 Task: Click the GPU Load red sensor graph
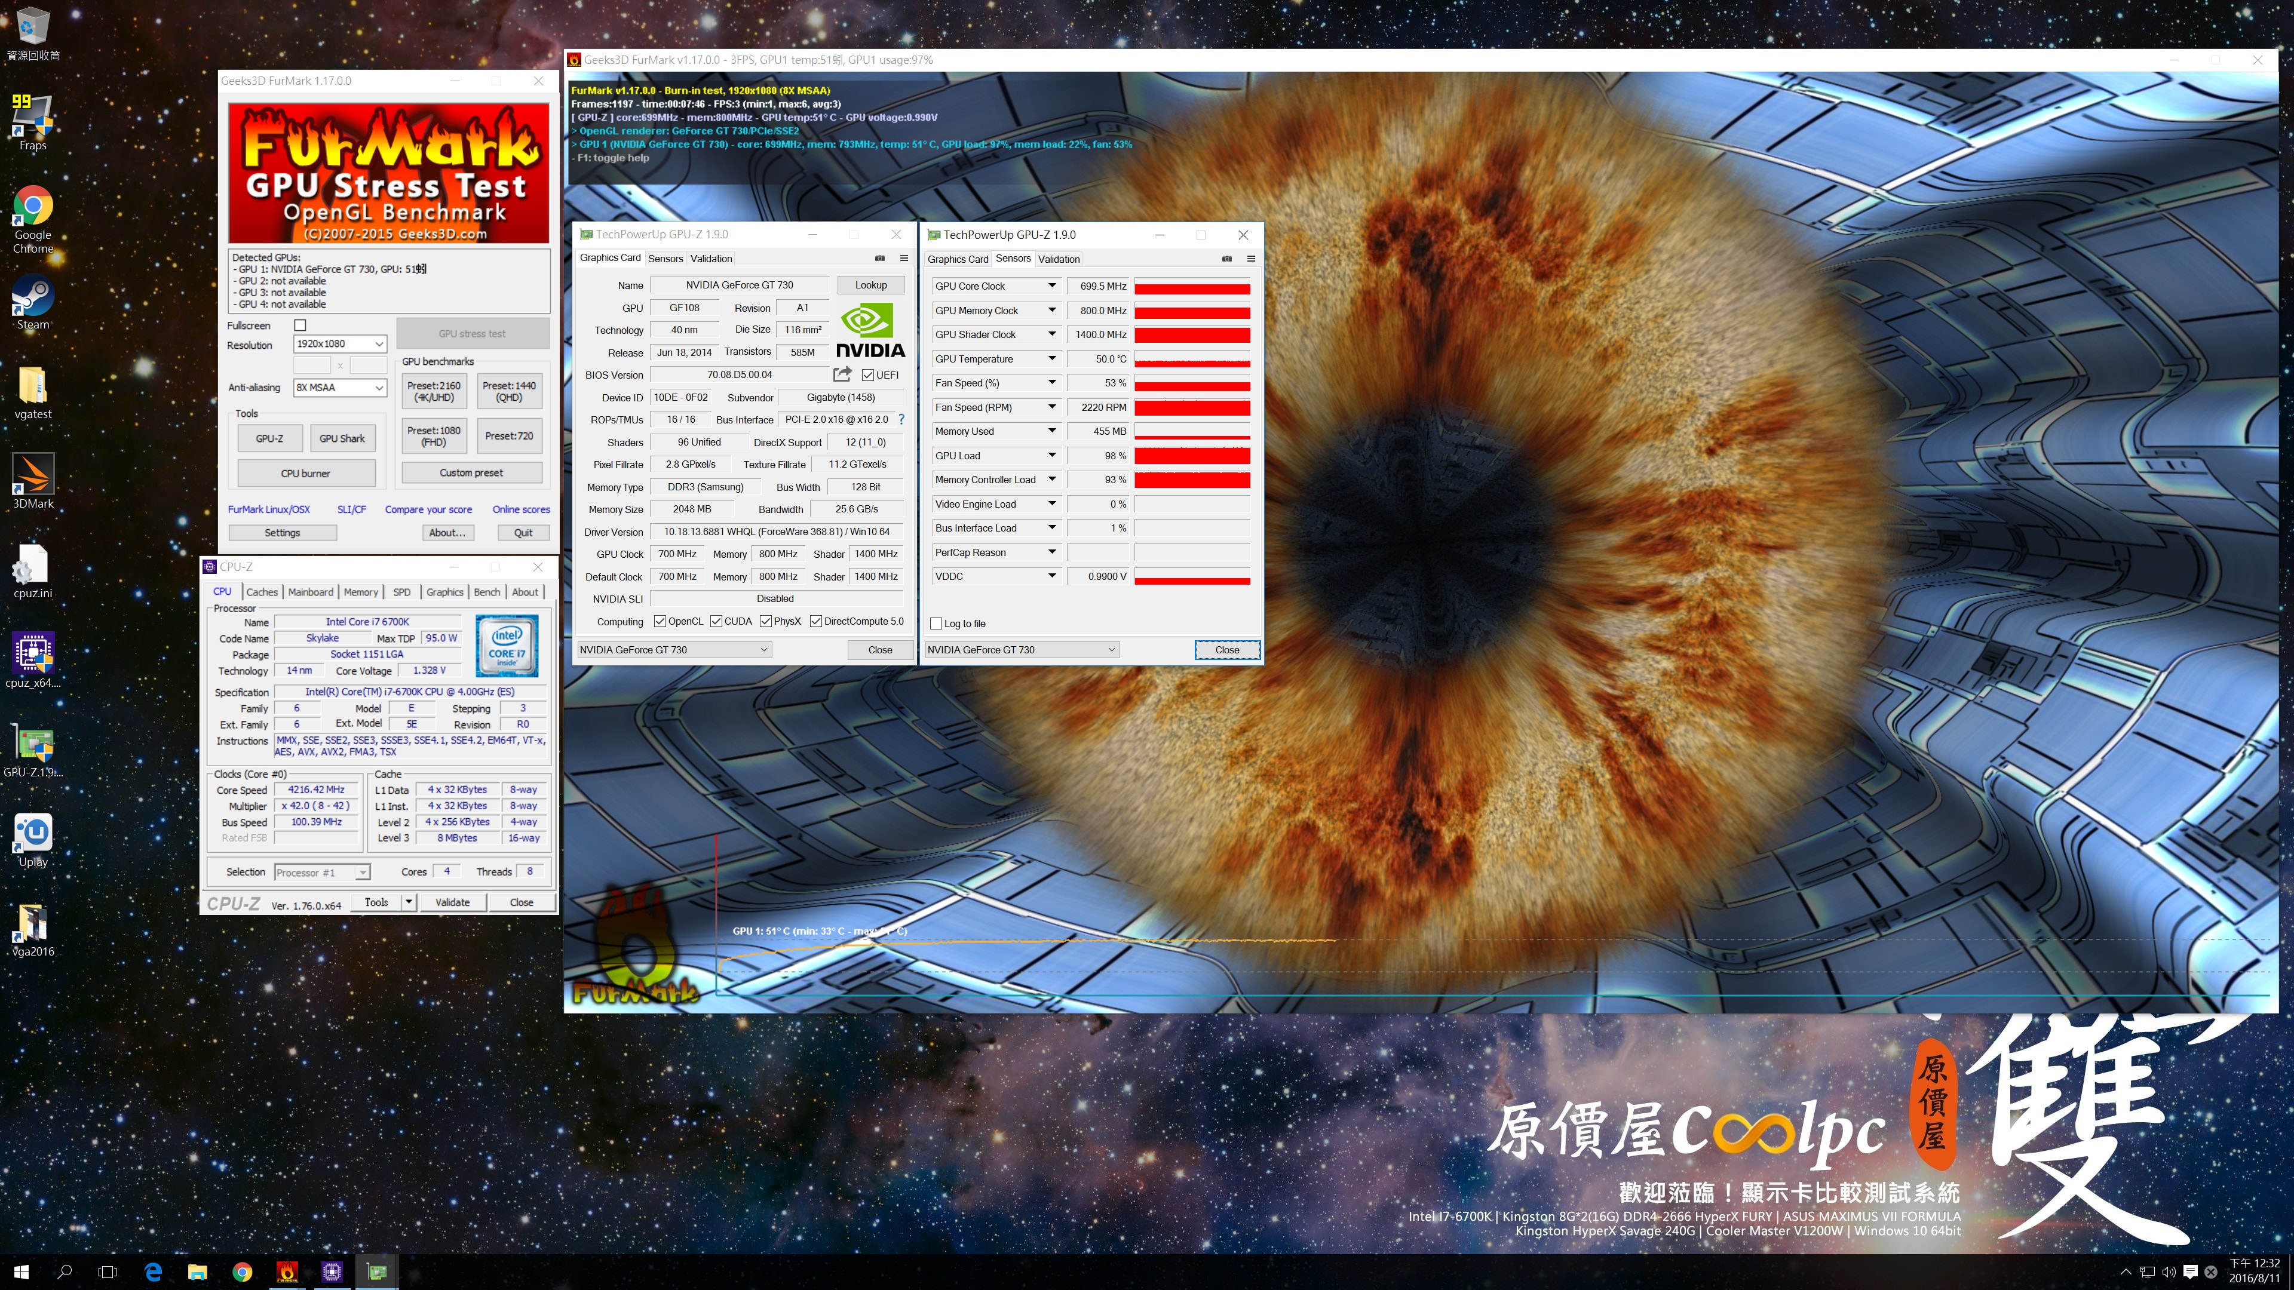(x=1192, y=456)
